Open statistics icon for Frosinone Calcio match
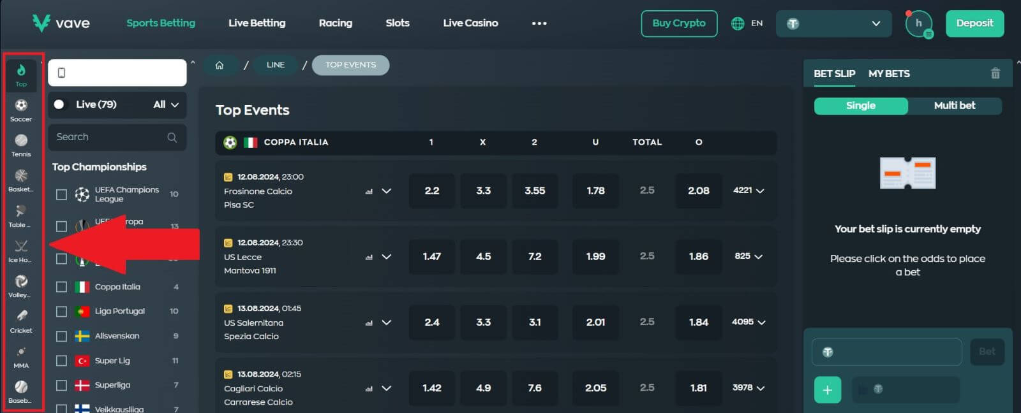 (x=369, y=191)
